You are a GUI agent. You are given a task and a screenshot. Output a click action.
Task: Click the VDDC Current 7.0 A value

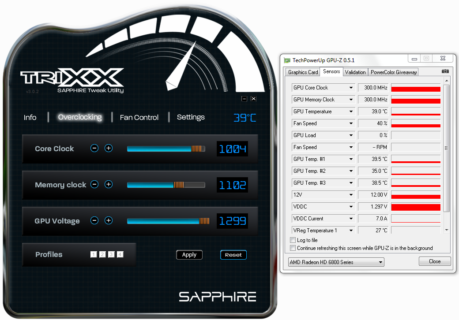click(373, 219)
